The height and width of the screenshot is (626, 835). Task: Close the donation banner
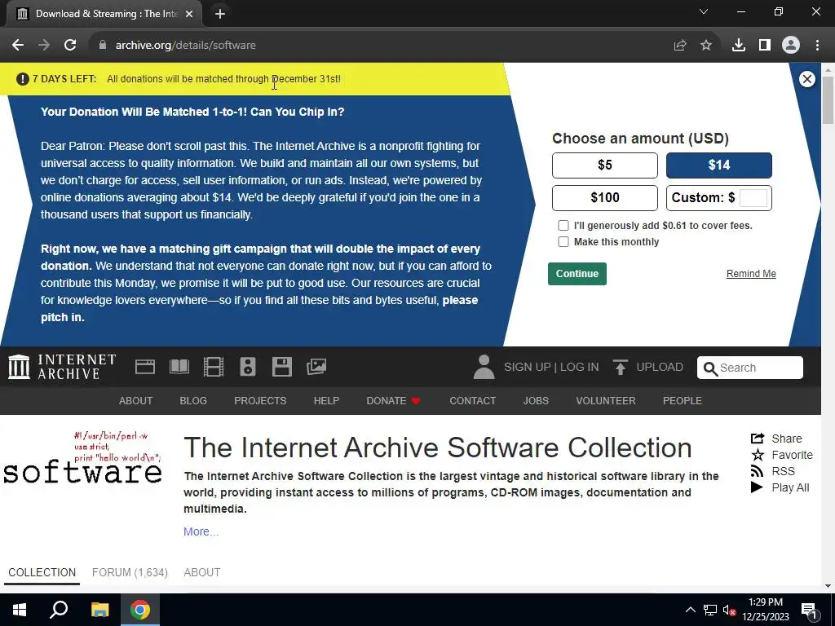(806, 79)
